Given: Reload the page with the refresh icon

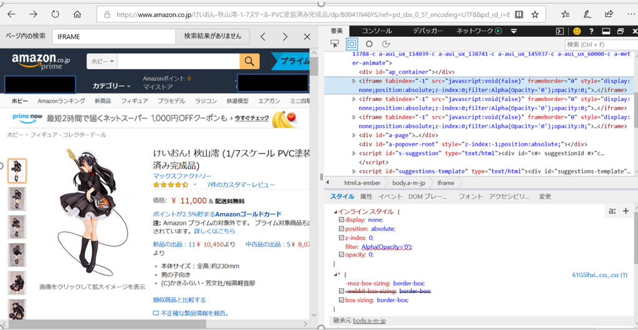Looking at the screenshot, I should coord(55,14).
